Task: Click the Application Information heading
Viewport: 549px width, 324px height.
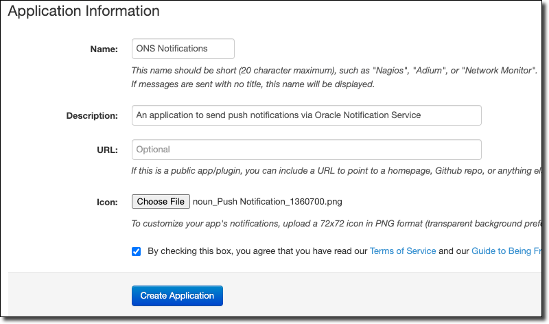Action: tap(84, 12)
